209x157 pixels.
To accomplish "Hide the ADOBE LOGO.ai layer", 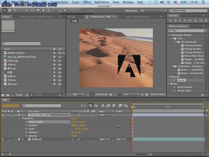I will tap(3, 115).
